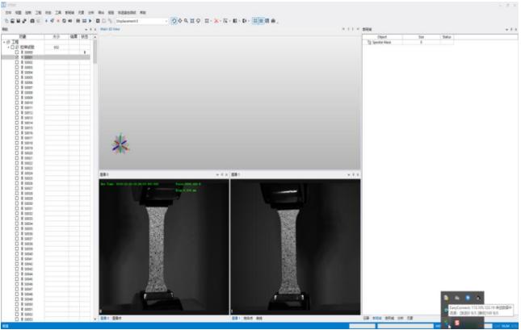
Task: Open the Displacement E dropdown
Action: point(166,20)
